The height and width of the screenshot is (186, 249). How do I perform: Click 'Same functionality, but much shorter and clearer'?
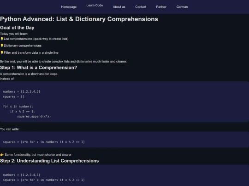pyautogui.click(x=38, y=155)
